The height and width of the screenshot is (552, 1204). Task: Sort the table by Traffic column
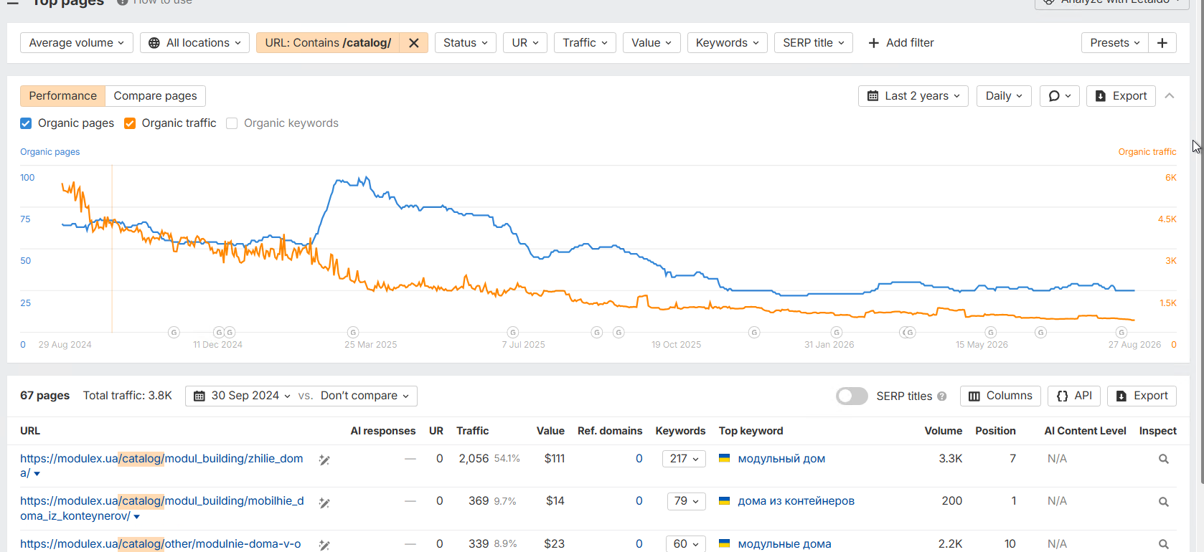[472, 431]
